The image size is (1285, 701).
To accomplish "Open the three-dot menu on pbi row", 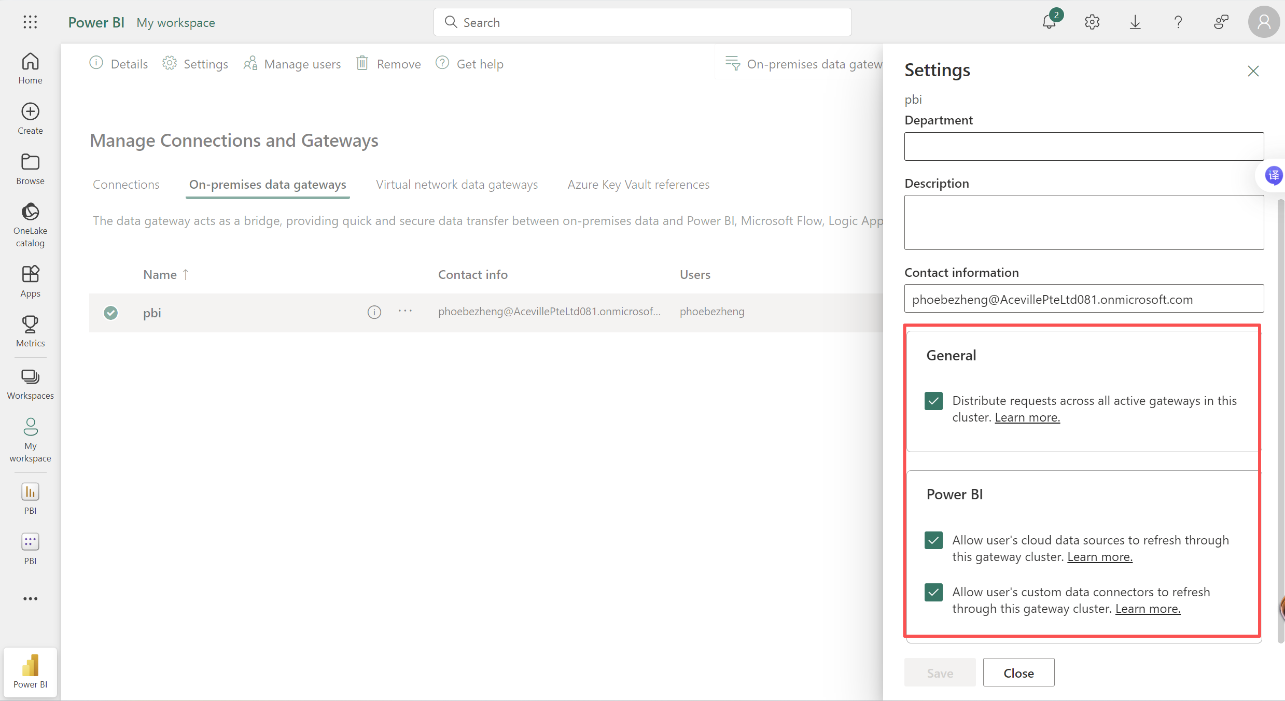I will click(x=405, y=311).
